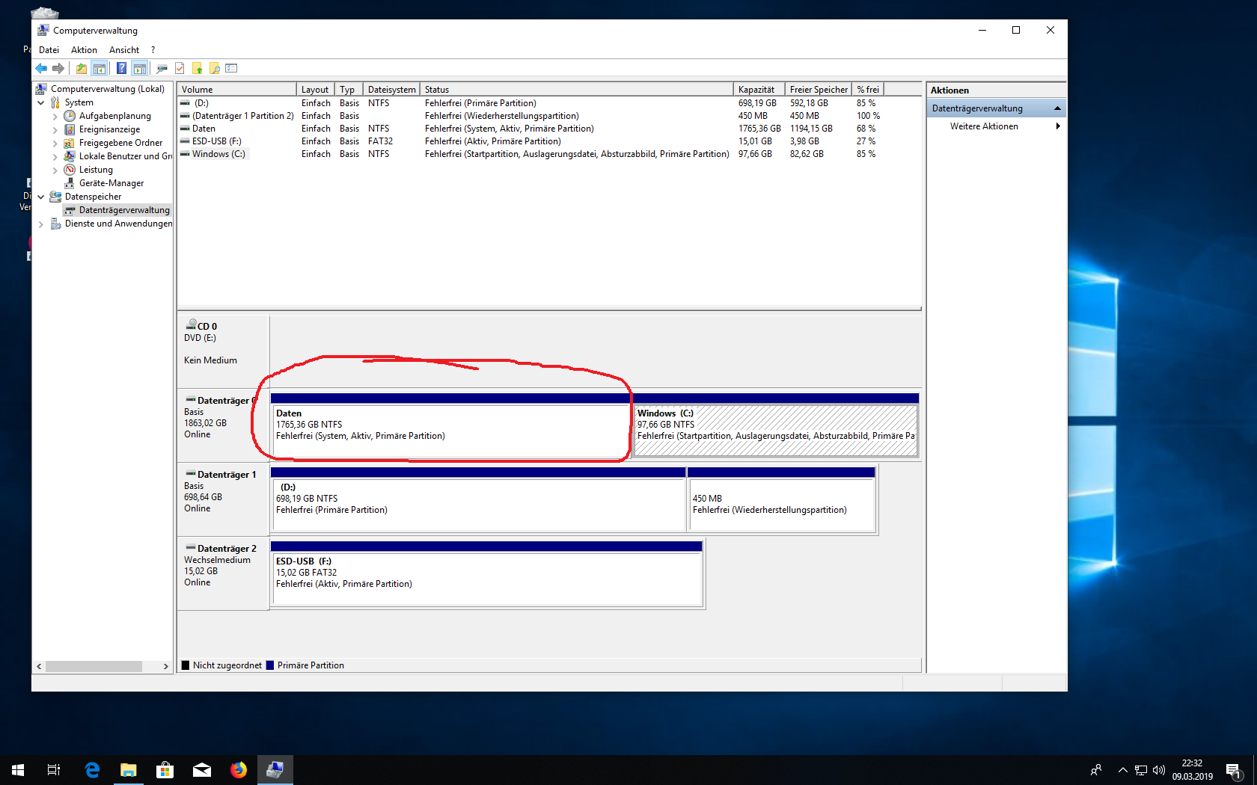Open Microsoft Store from the taskbar

[165, 770]
